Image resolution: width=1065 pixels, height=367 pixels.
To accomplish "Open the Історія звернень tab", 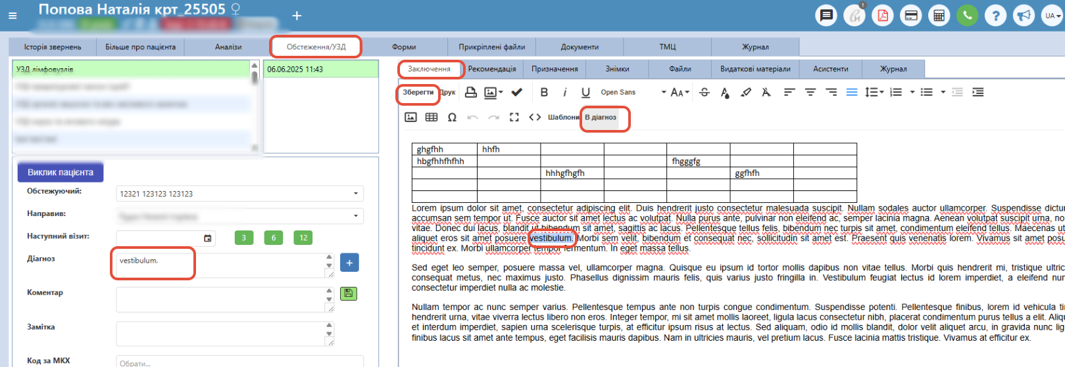I will pos(53,47).
